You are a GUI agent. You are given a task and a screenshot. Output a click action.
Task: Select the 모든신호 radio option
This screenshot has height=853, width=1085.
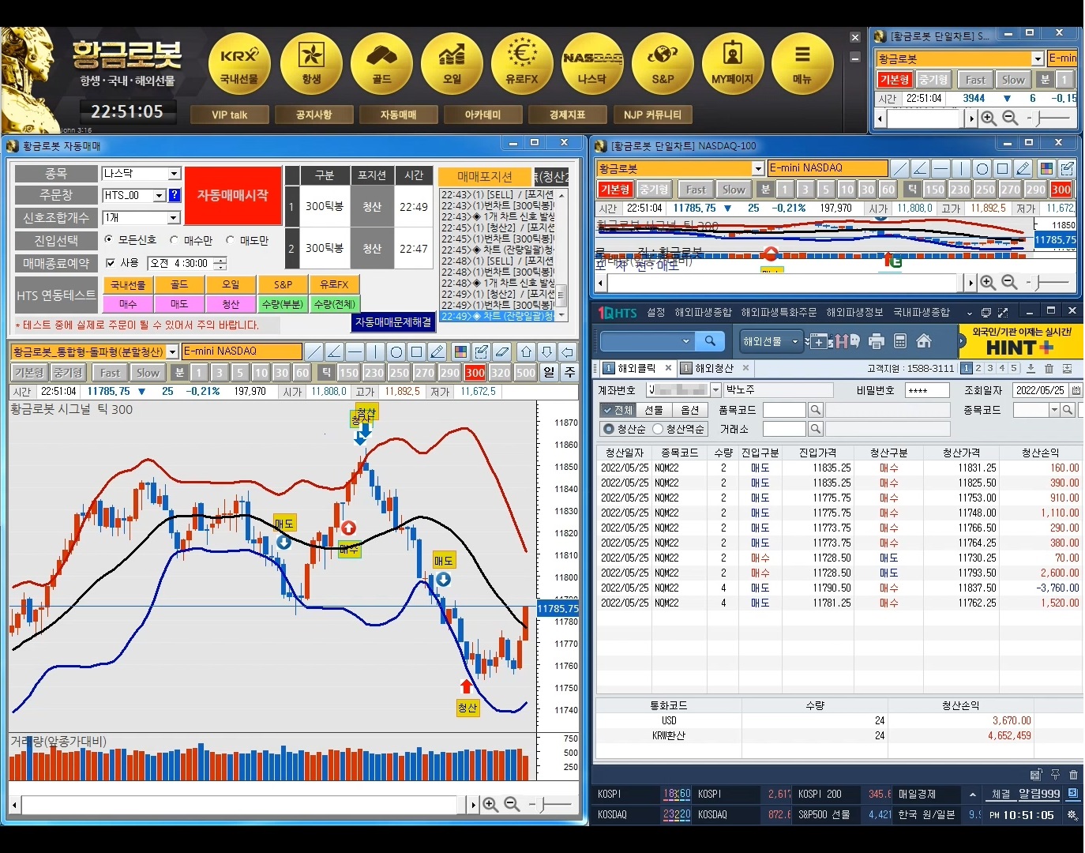click(x=109, y=239)
